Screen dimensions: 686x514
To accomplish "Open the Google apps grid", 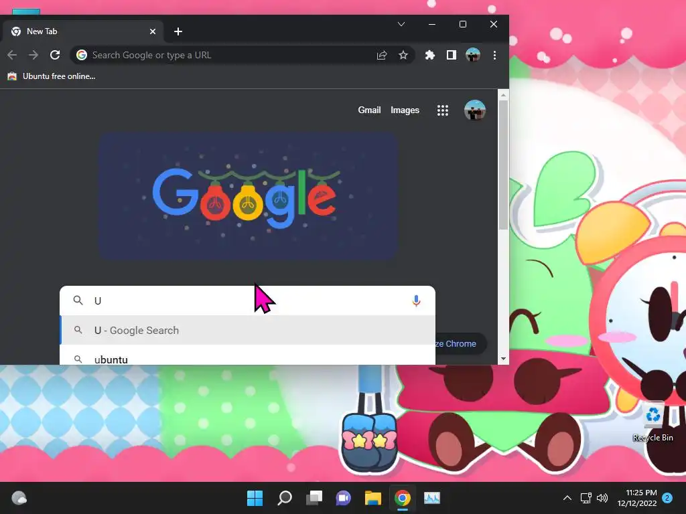I will 443,110.
